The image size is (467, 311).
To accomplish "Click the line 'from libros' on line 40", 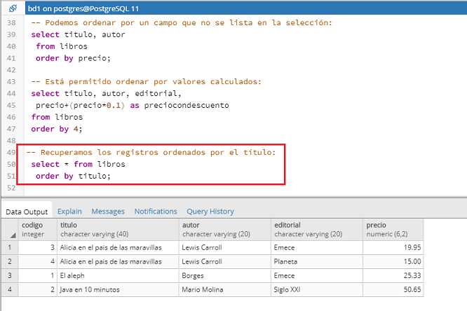I will 62,46.
